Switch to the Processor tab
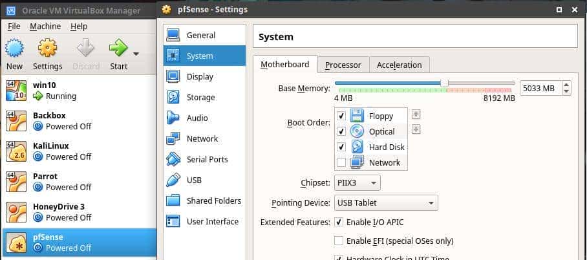The height and width of the screenshot is (260, 587). 343,65
